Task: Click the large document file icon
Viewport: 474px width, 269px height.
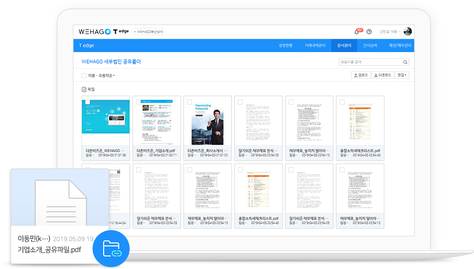Action: (x=59, y=198)
